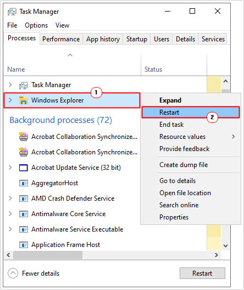Viewport: 244px width, 290px height.
Task: Maximize the Task Manager window
Action: point(192,11)
